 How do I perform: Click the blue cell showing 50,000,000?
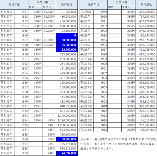67,40
